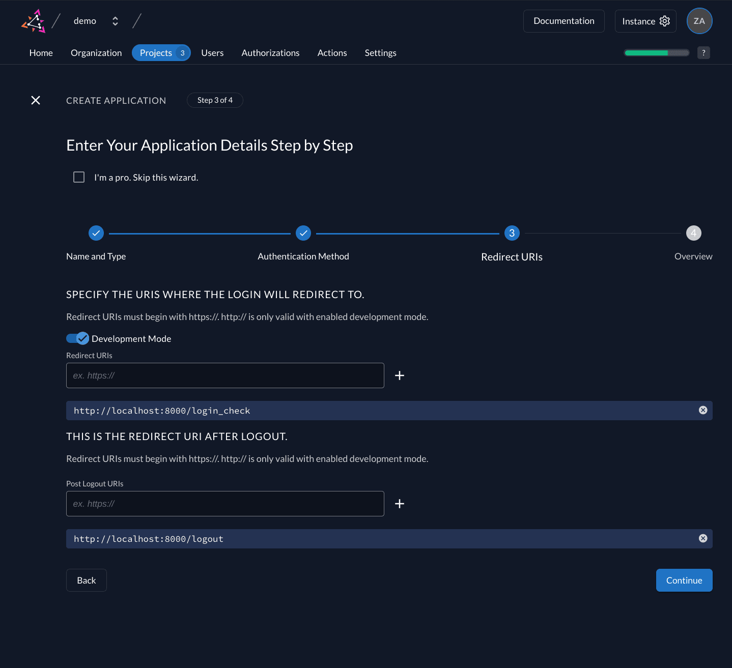Open the demo project switcher chevrons

(x=115, y=21)
